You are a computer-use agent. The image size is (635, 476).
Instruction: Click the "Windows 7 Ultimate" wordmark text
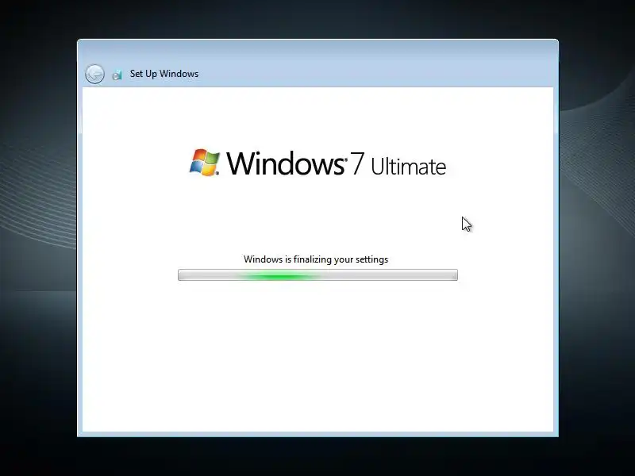(336, 163)
